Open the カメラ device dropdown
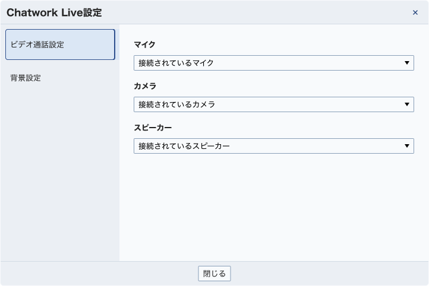 [x=273, y=104]
